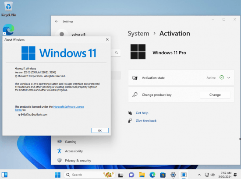Click the Give feedback person icon
The image size is (241, 179).
click(x=130, y=121)
